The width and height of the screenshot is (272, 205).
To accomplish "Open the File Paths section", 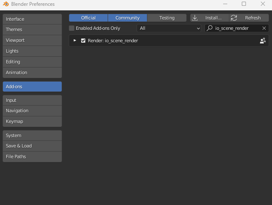I will pyautogui.click(x=32, y=157).
